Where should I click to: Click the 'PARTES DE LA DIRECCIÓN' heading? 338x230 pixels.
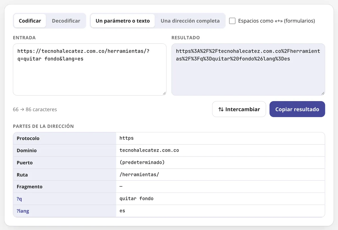43,126
